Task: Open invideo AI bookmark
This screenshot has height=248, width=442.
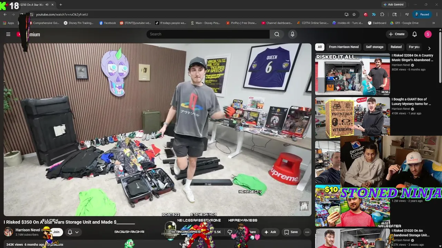Action: tap(347, 23)
